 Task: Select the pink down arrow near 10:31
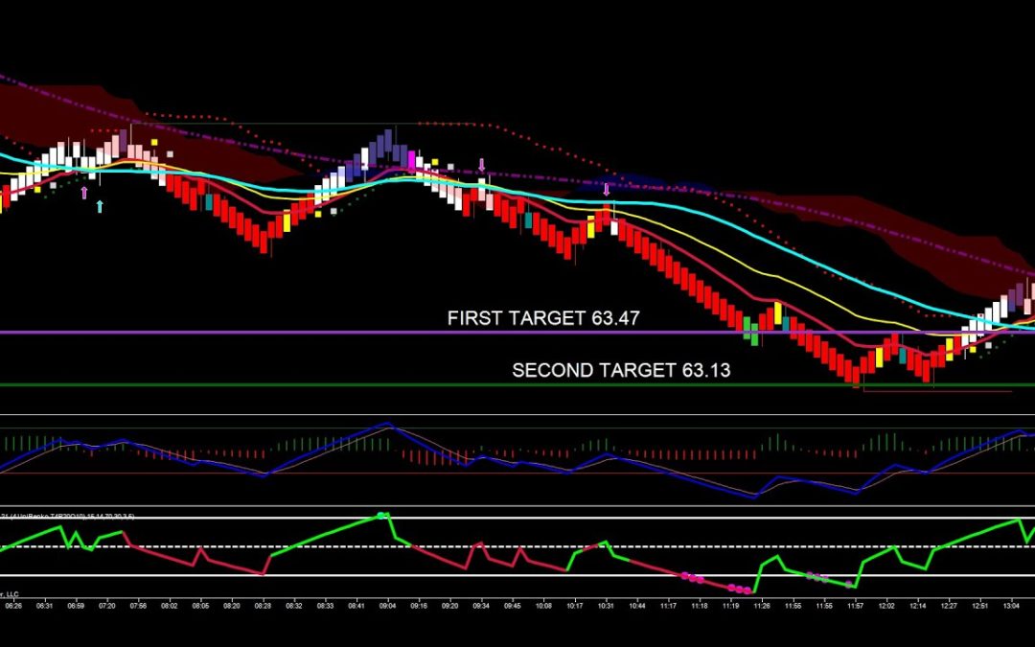tap(607, 189)
